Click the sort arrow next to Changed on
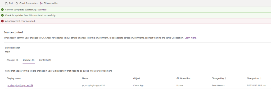 pos(261,79)
